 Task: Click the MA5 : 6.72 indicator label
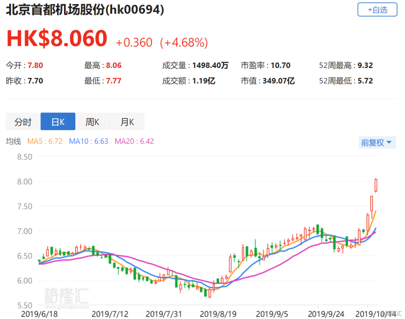(45, 142)
